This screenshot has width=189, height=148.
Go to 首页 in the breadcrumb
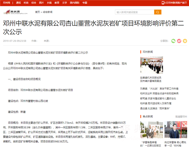coord(37,12)
